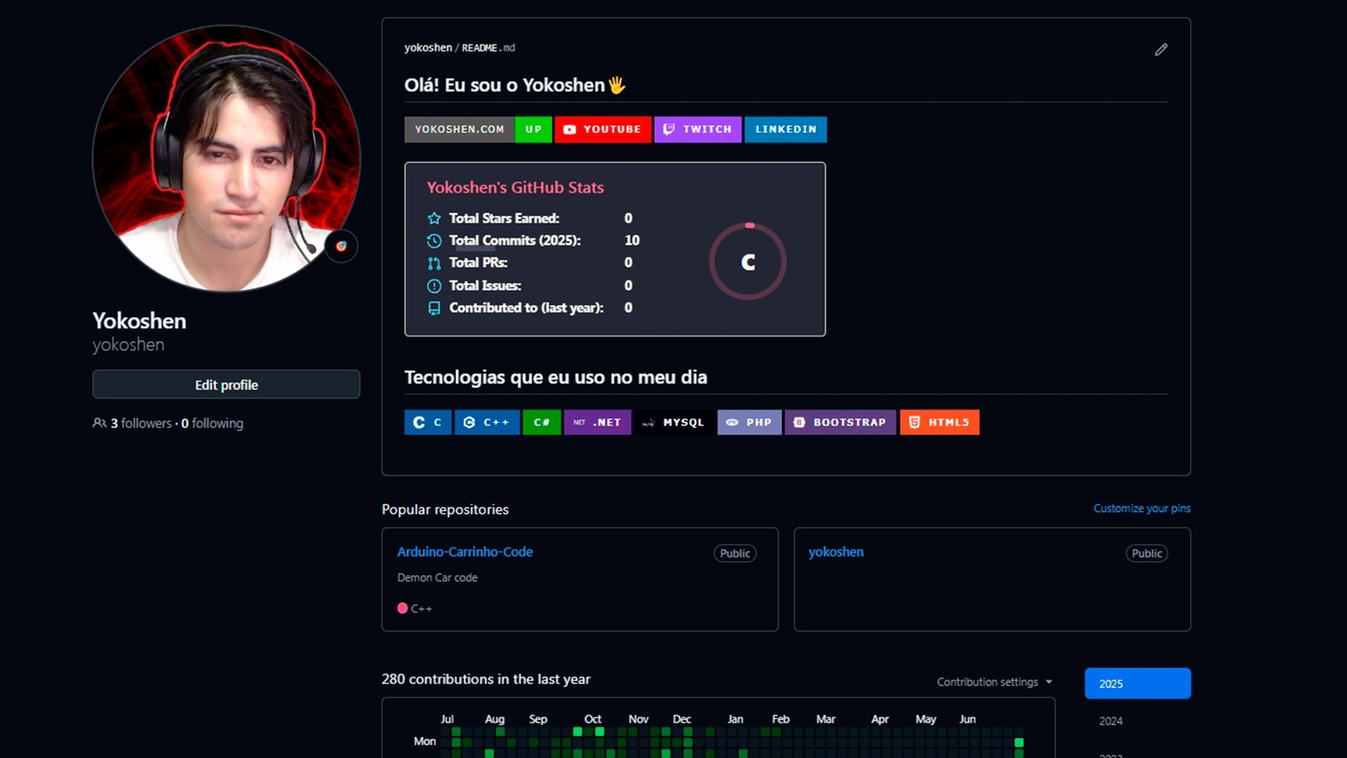Switch to the 2024 contributions year
The width and height of the screenshot is (1347, 758).
1111,721
